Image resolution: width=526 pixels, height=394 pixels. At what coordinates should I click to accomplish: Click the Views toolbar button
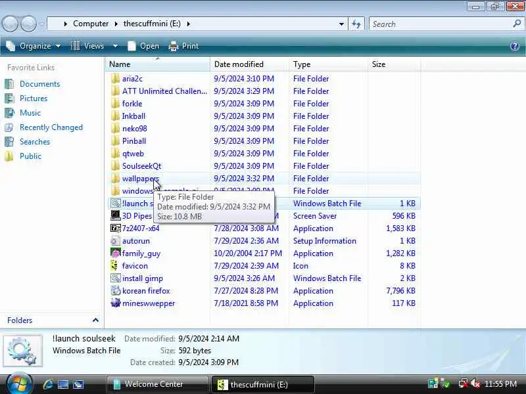click(87, 46)
